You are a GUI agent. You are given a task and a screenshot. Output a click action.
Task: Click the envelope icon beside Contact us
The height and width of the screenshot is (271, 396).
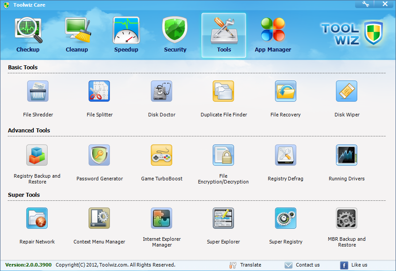click(288, 265)
